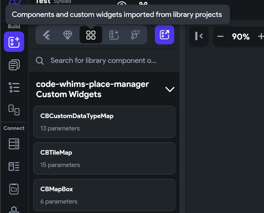This screenshot has height=213, width=264.
Task: Click the library component search field
Action: click(103, 61)
